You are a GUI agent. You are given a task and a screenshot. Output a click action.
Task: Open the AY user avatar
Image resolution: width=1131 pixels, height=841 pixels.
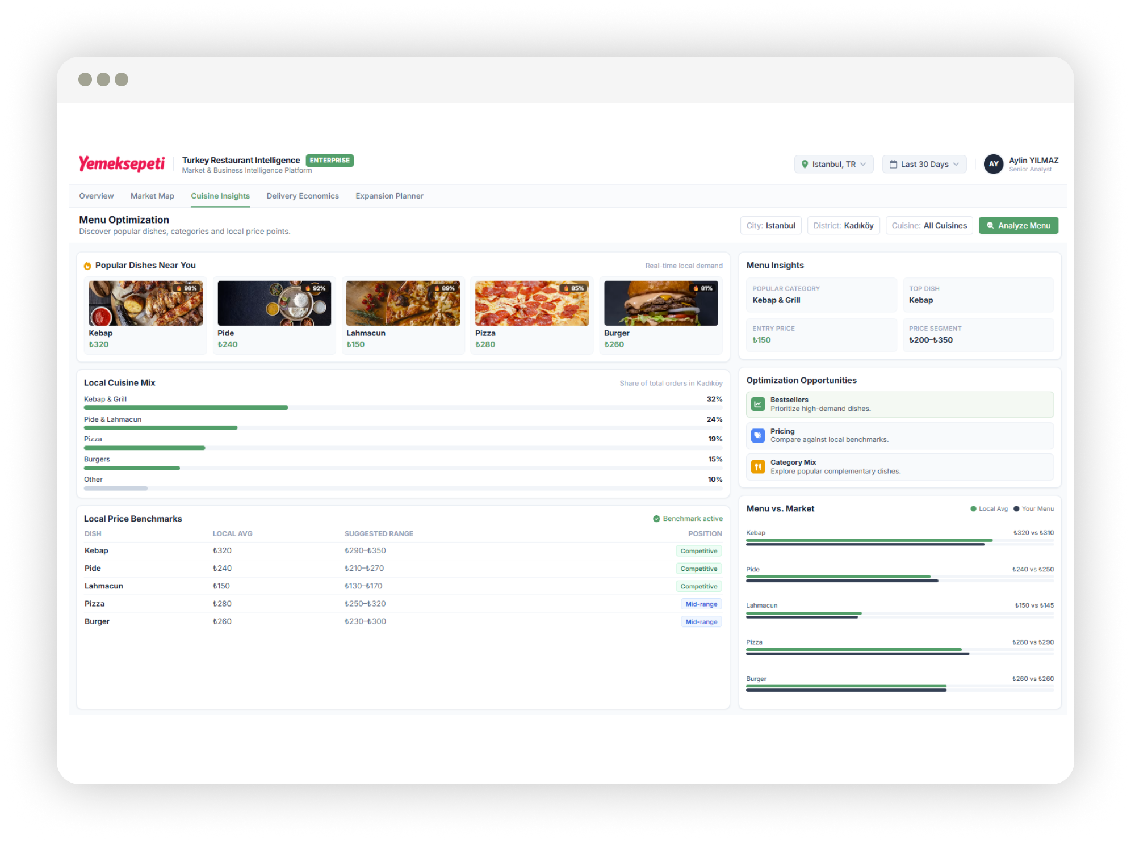[994, 164]
